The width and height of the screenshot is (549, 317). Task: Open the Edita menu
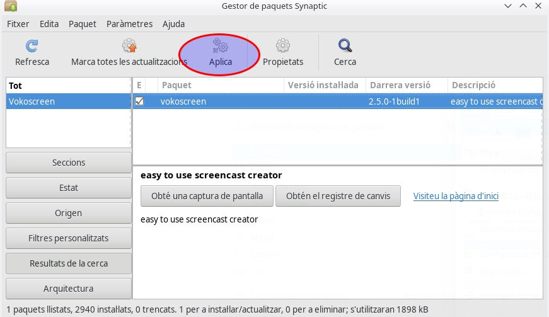49,24
